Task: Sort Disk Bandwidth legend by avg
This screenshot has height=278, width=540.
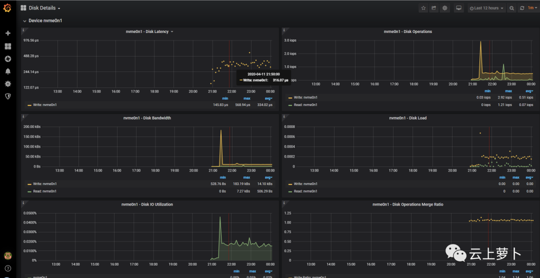Action: pyautogui.click(x=268, y=178)
